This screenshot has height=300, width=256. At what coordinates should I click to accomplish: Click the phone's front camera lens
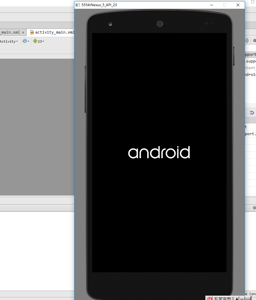(110, 24)
